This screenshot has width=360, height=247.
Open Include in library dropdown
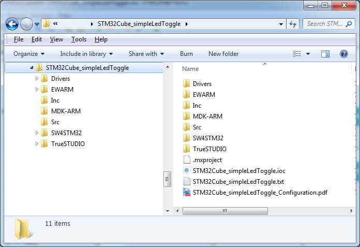86,54
